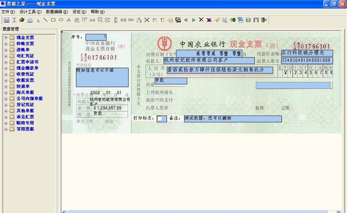Click the binoculars search icon
Image resolution: width=347 pixels, height=213 pixels.
pos(256,20)
